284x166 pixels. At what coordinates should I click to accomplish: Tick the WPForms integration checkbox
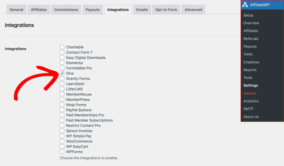62,152
